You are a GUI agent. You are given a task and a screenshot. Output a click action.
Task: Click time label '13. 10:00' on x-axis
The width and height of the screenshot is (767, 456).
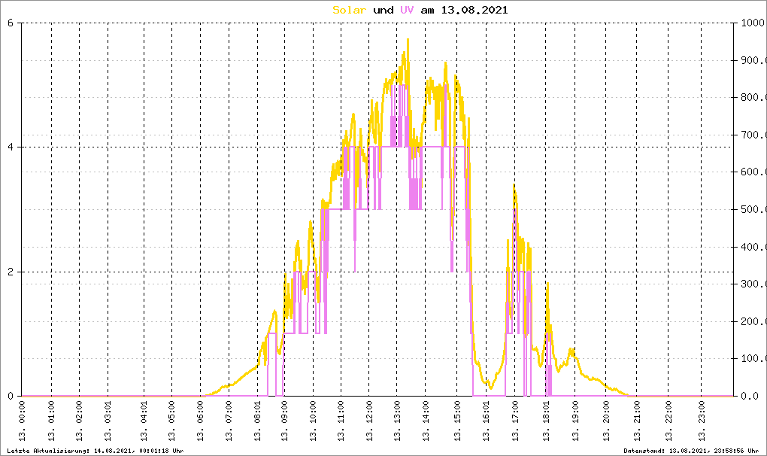[313, 421]
